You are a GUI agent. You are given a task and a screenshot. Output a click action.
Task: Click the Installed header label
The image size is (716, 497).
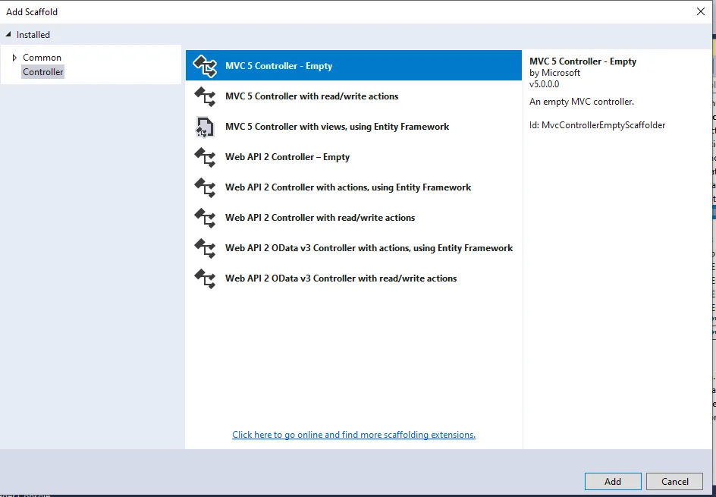pyautogui.click(x=33, y=35)
